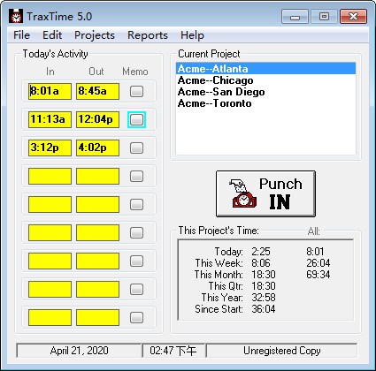Toggle memo box in the last activity row
376x371 pixels.
136,317
